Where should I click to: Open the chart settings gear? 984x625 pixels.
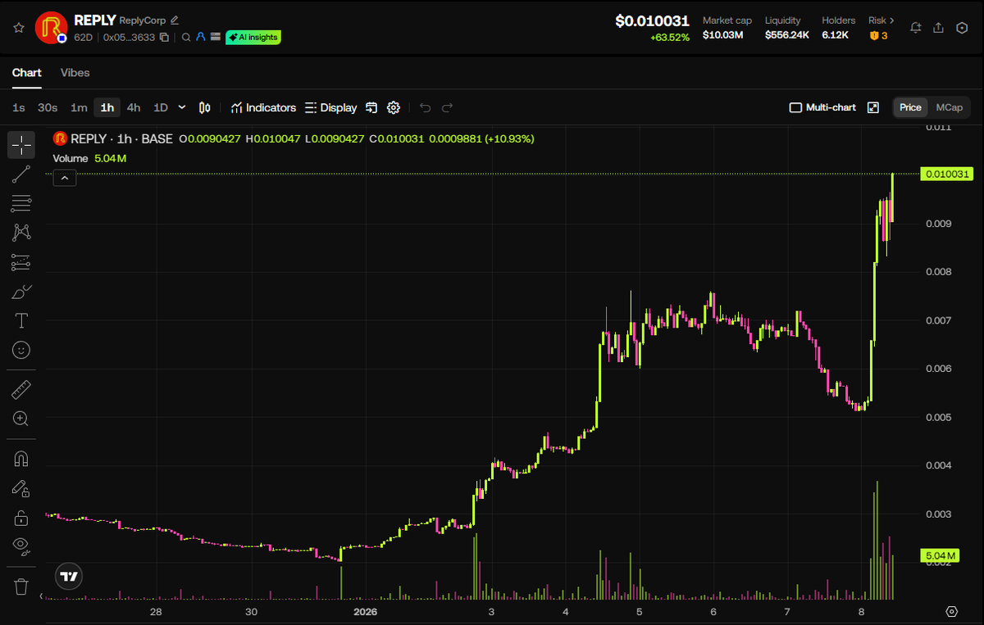coord(394,107)
